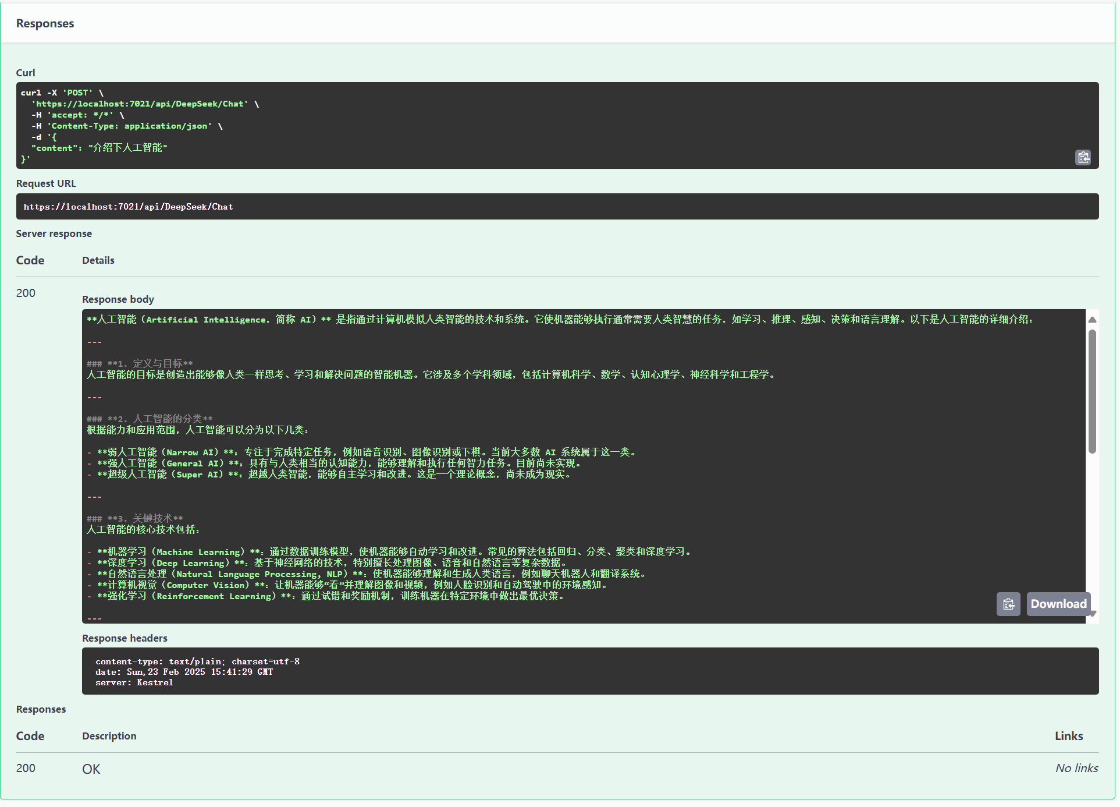The width and height of the screenshot is (1120, 807).
Task: Click the 200 code under Server response
Action: pos(26,293)
